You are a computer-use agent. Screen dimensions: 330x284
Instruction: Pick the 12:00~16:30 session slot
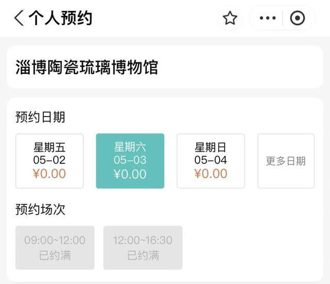pyautogui.click(x=143, y=247)
